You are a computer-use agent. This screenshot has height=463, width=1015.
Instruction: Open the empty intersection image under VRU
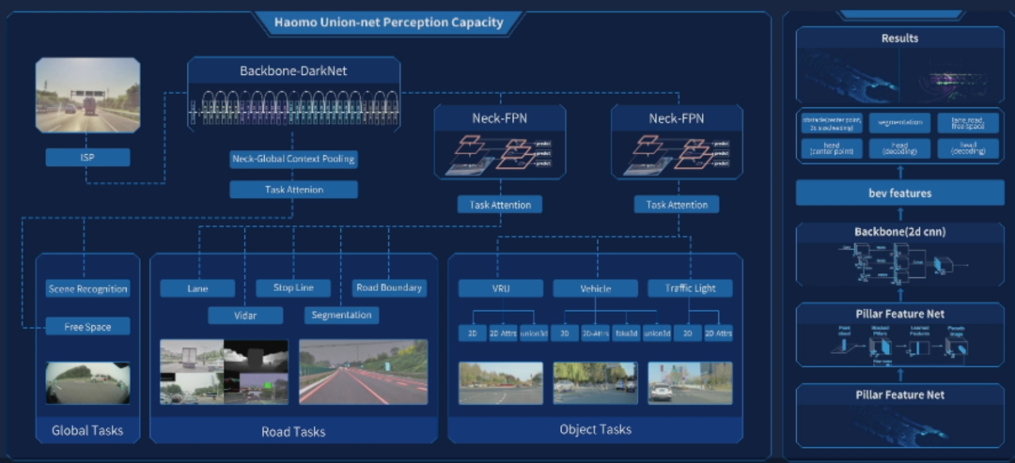click(x=501, y=383)
